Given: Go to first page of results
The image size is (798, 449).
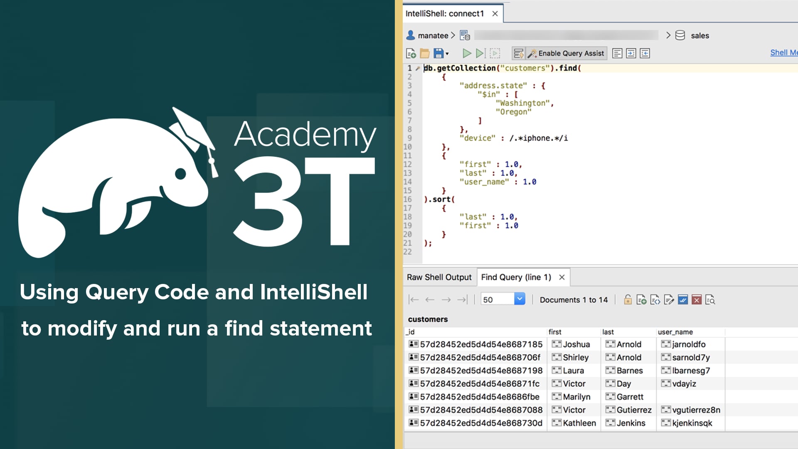Looking at the screenshot, I should point(414,300).
